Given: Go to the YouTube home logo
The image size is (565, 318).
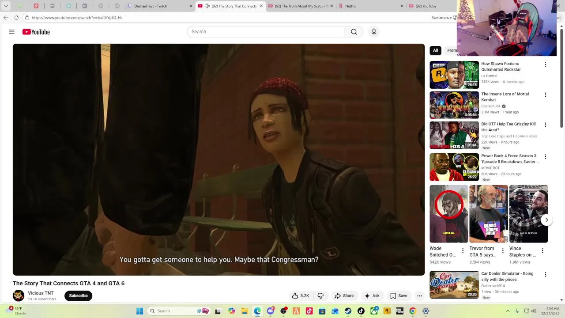Looking at the screenshot, I should [x=36, y=32].
